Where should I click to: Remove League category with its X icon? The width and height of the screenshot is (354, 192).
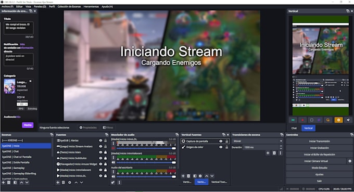[31, 81]
